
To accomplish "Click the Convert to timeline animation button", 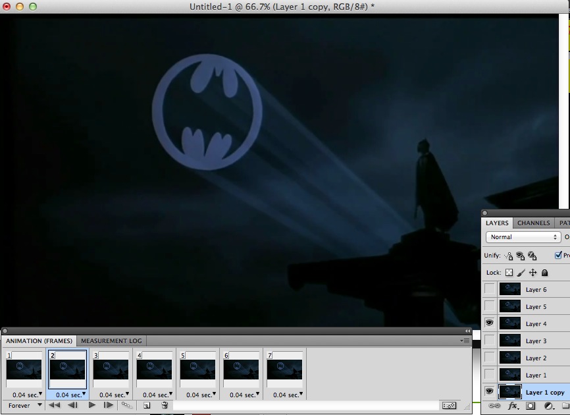I will point(450,405).
